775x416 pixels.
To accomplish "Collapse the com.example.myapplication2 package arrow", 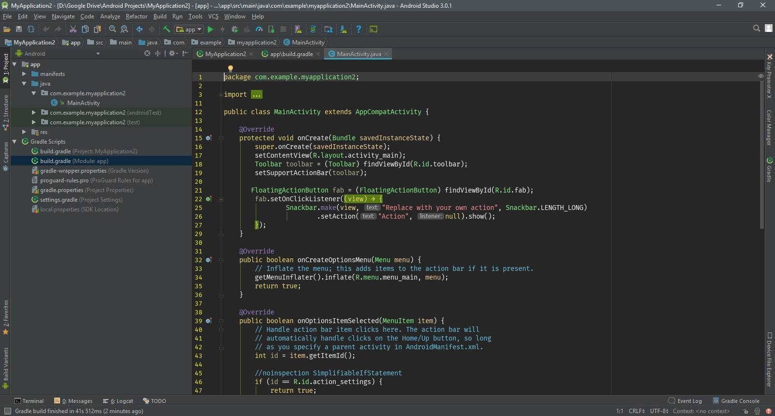I will click(x=34, y=93).
